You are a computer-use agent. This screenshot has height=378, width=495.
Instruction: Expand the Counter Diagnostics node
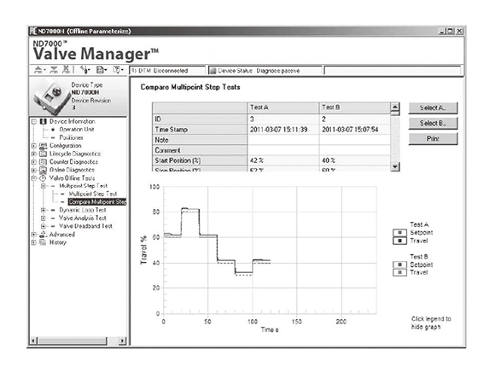coord(34,162)
